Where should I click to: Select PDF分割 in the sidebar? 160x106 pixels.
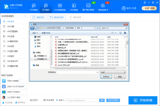coord(14,26)
